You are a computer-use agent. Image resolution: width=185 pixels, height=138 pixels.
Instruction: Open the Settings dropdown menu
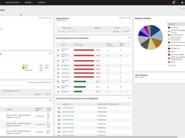click(x=42, y=3)
